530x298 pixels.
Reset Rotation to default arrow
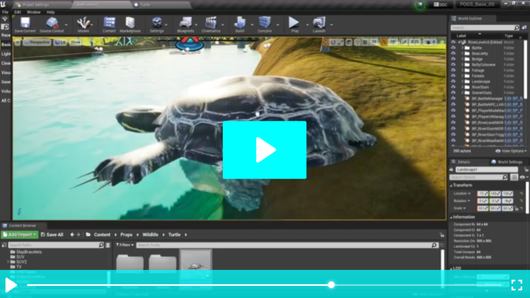521,201
